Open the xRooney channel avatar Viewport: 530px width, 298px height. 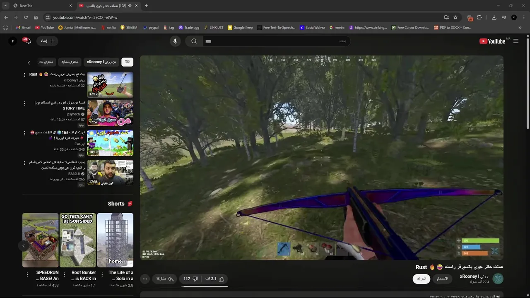498,279
